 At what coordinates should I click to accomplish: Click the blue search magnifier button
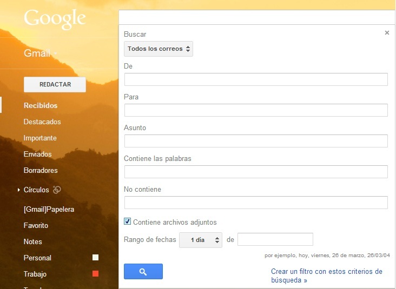pos(143,271)
